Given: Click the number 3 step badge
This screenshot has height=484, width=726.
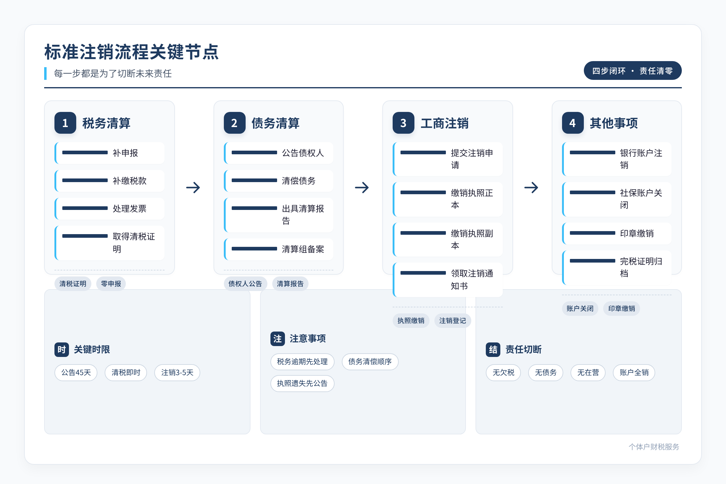Looking at the screenshot, I should pos(404,123).
